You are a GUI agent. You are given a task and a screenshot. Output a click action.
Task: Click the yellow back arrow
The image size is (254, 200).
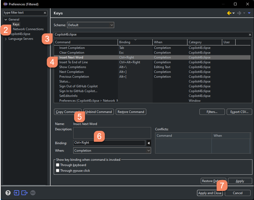tap(229, 13)
